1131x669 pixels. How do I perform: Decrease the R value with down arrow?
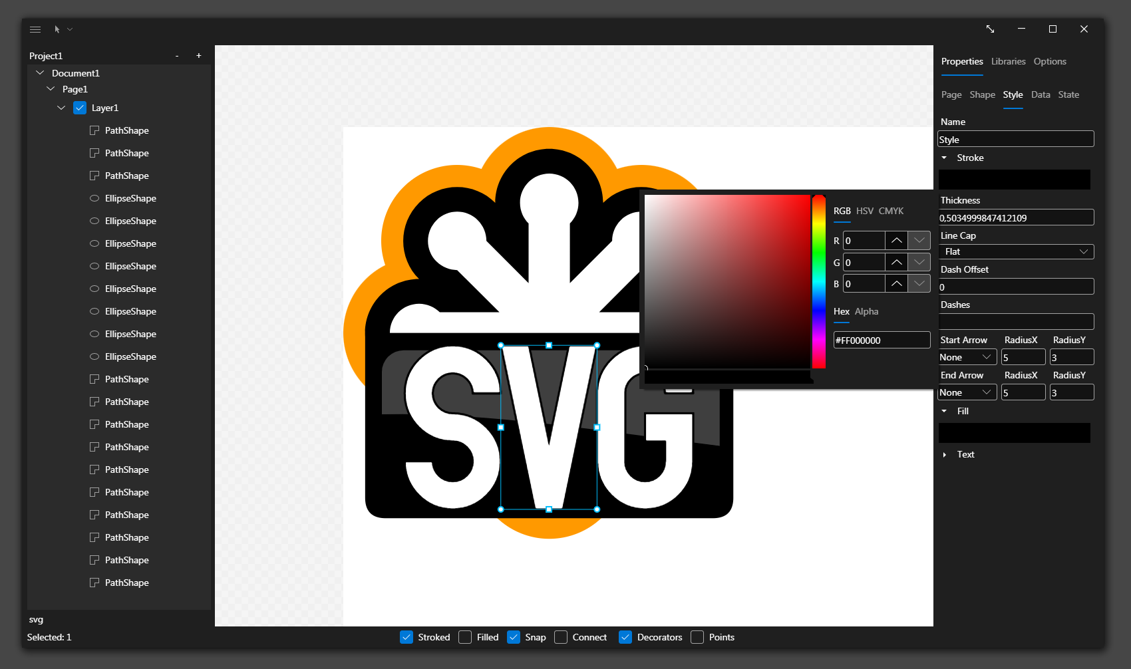(x=919, y=240)
